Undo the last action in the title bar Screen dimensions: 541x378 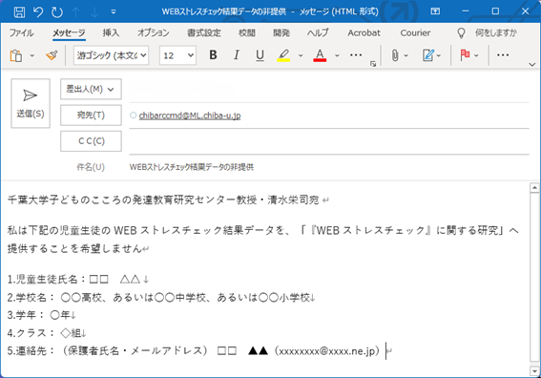pos(38,11)
